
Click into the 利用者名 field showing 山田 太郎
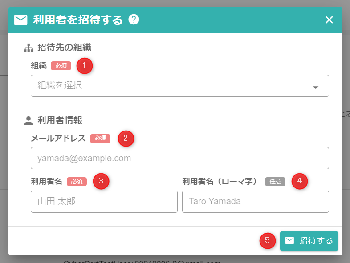point(104,202)
